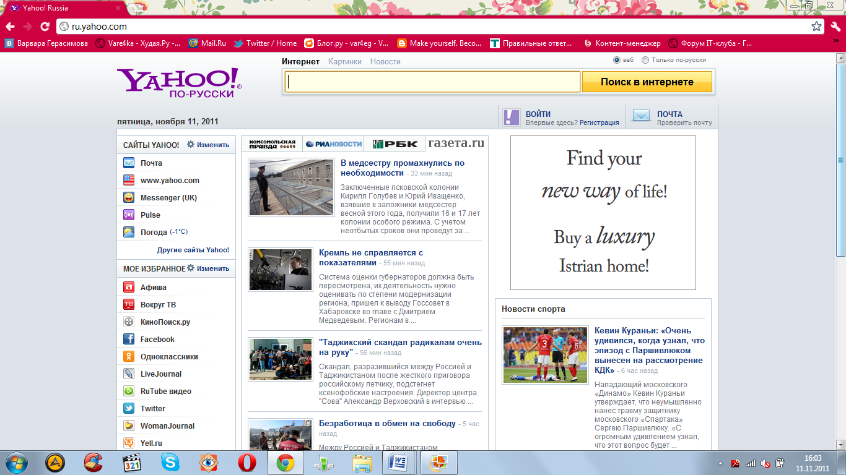Image resolution: width=846 pixels, height=475 pixels.
Task: Open headline В медсестру промахнулись по необходимости
Action: point(403,168)
